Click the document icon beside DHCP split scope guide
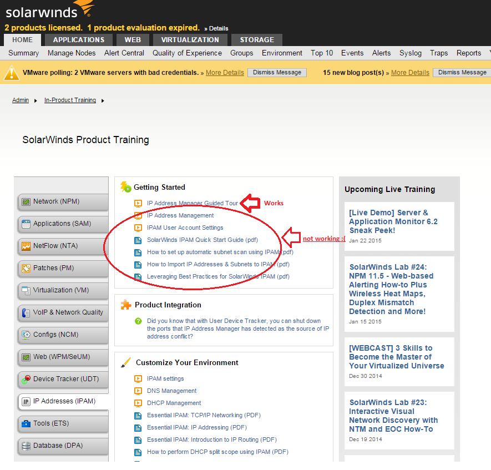The image size is (491, 470). pos(138,452)
